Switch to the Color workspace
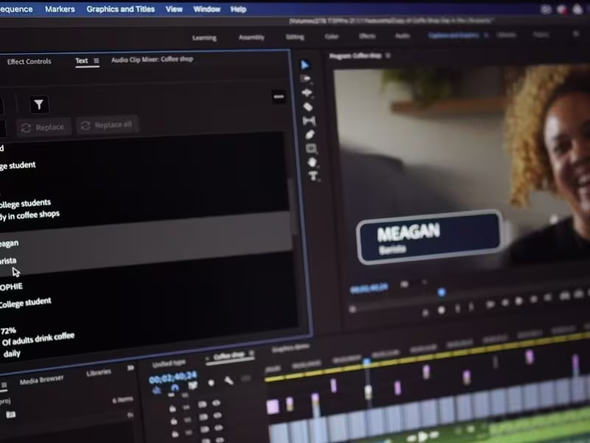The image size is (590, 443). pyautogui.click(x=331, y=36)
